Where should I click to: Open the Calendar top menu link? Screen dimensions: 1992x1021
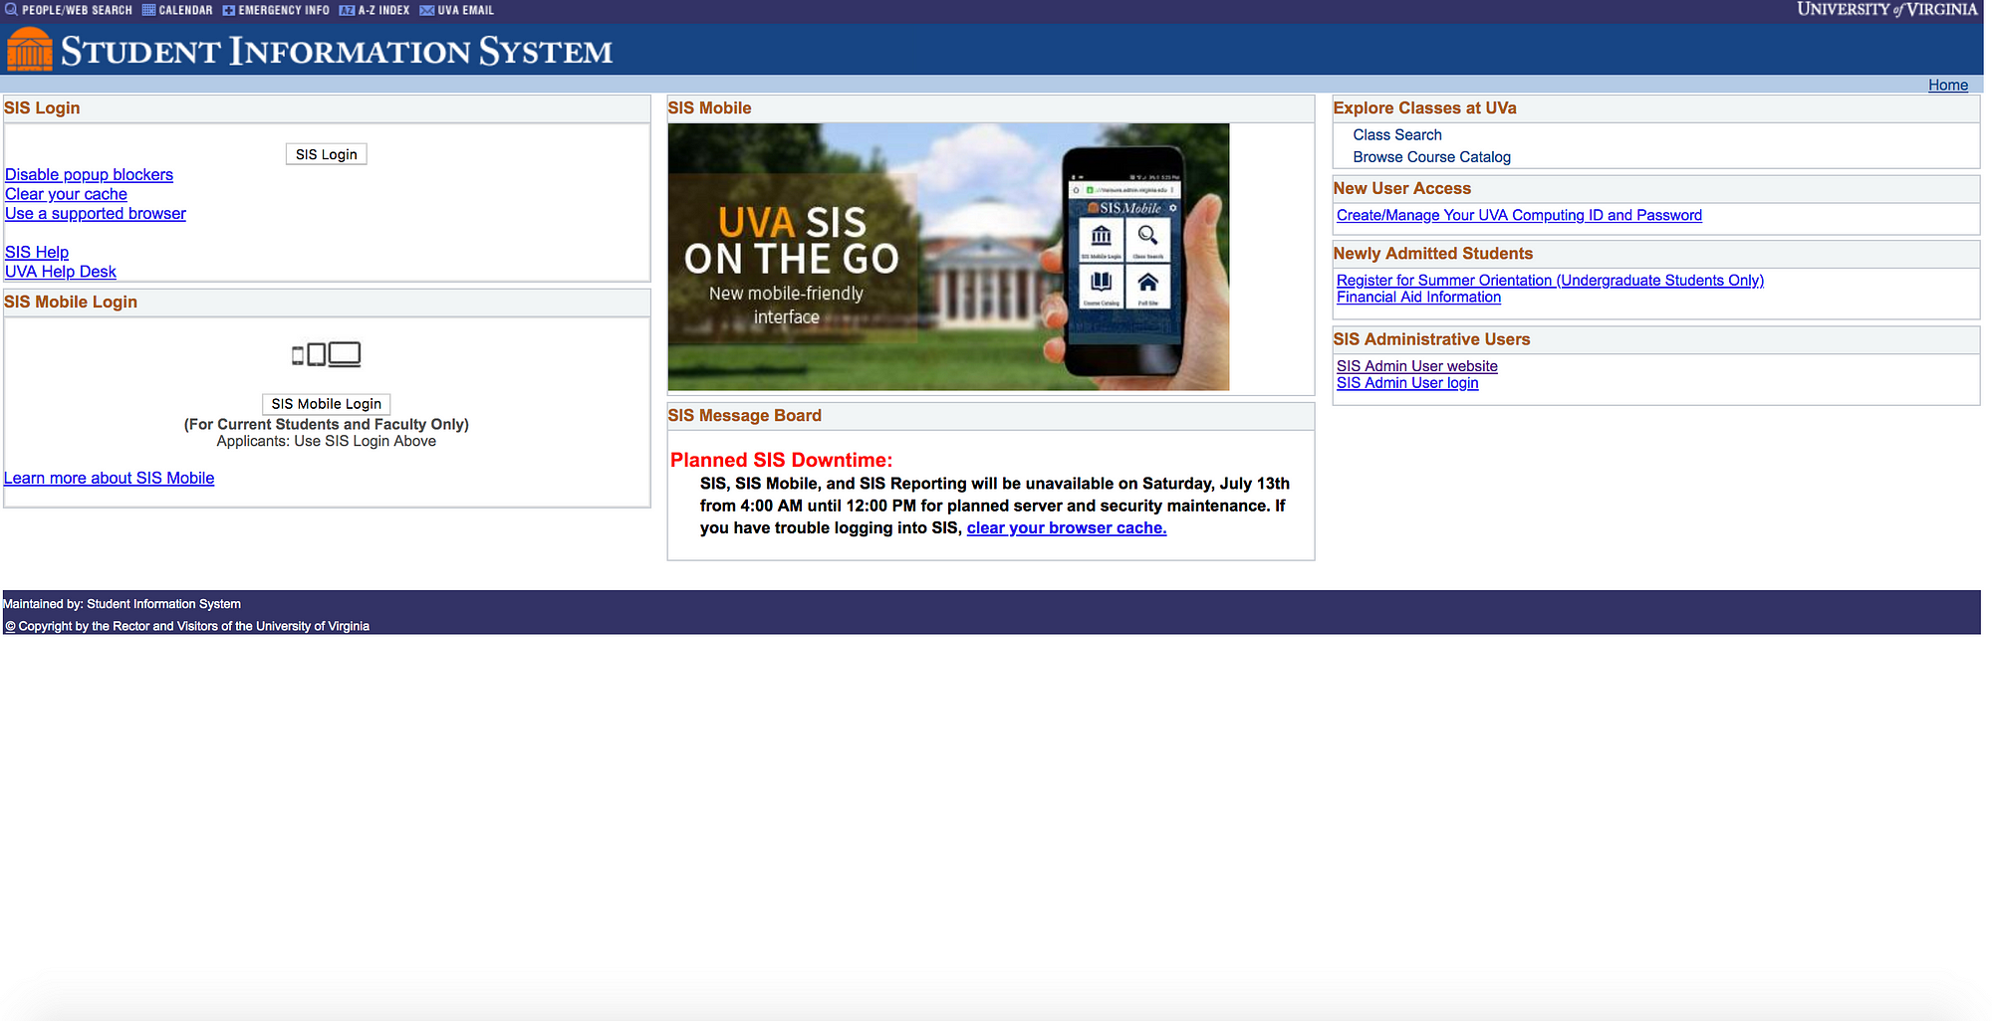[x=185, y=10]
